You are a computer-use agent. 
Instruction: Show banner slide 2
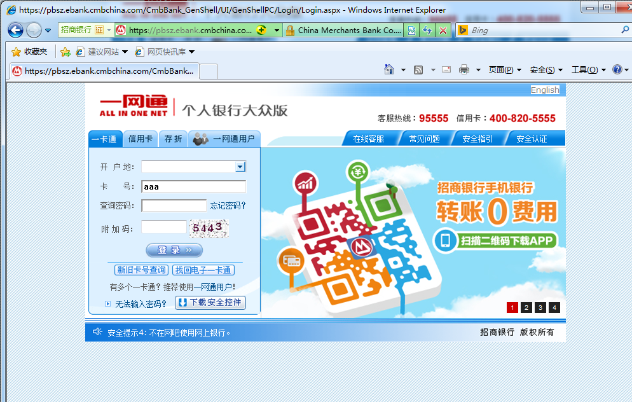tap(526, 308)
